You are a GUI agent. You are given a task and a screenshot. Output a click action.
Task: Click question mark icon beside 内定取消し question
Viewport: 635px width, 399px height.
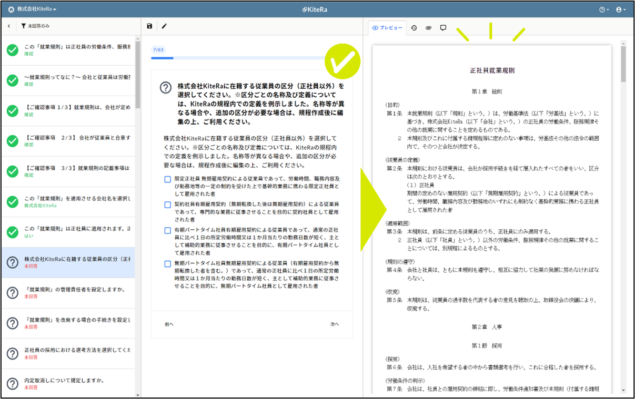point(13,384)
